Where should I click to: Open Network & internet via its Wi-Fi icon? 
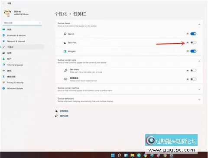[4, 41]
